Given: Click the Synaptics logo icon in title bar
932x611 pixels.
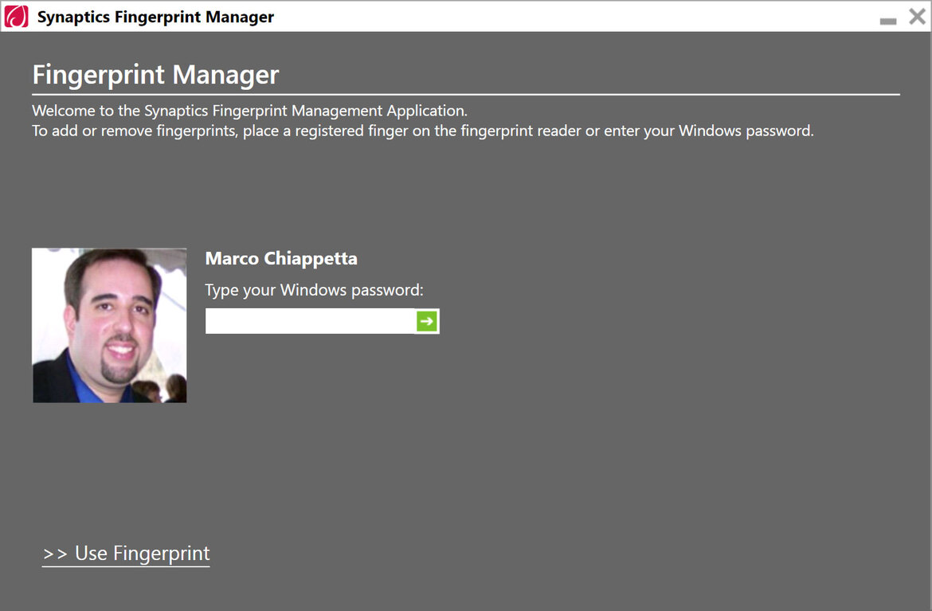Looking at the screenshot, I should pos(16,16).
